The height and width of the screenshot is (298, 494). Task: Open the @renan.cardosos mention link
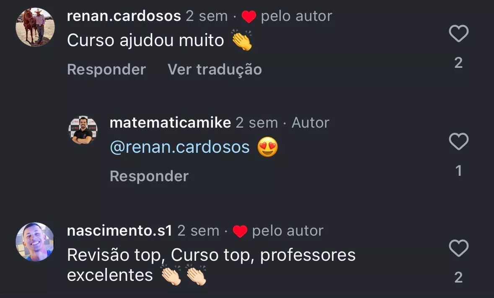point(180,147)
